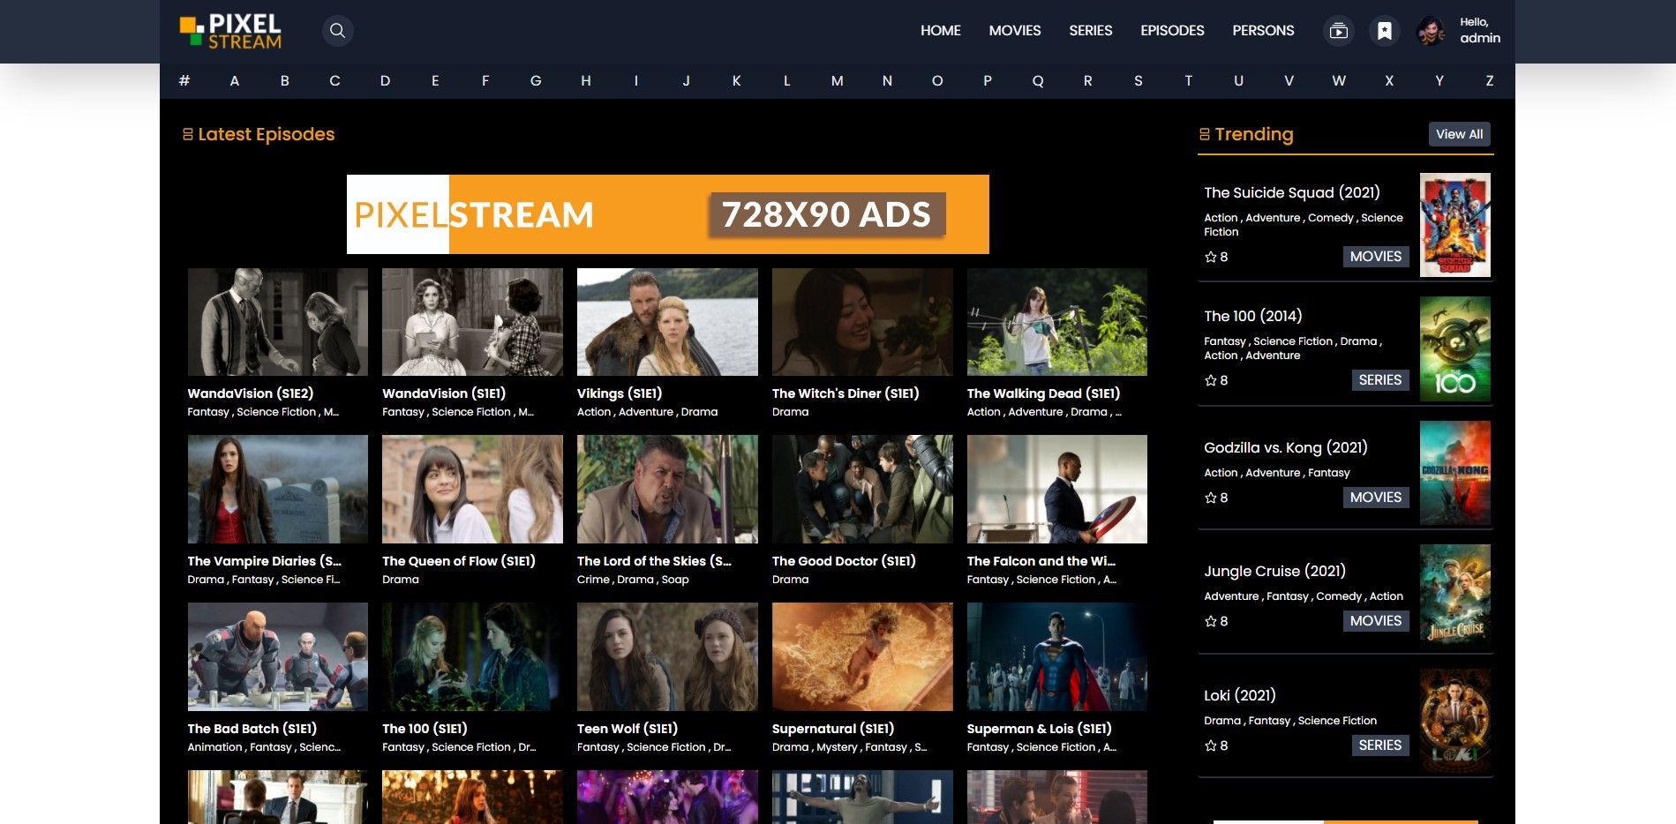Go to the HOME menu item
Screen dimensions: 1676x824
[x=941, y=31]
